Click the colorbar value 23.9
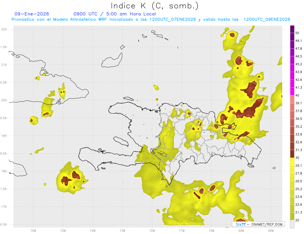304x234 pixels. [x=299, y=197]
